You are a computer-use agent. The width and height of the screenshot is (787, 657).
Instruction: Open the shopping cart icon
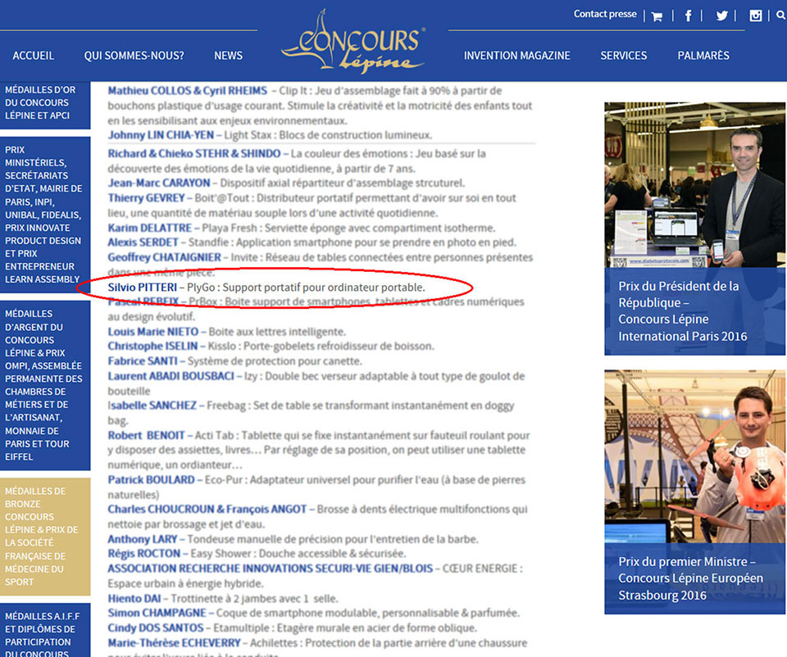coord(657,16)
